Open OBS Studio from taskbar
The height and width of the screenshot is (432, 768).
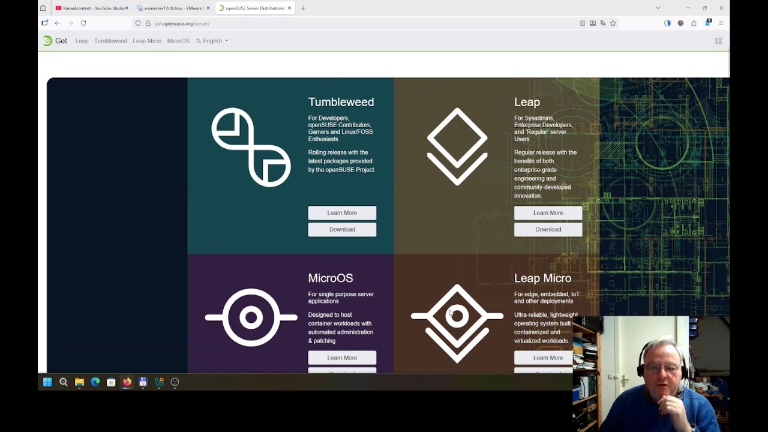tap(175, 382)
